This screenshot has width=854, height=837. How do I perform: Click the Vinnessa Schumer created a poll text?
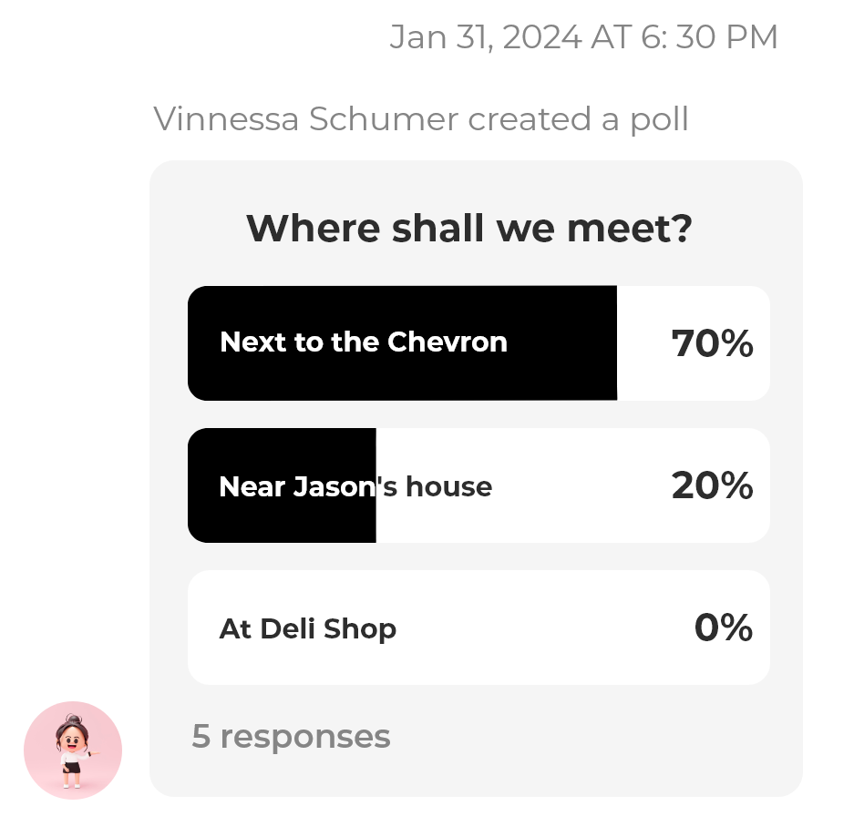[421, 119]
